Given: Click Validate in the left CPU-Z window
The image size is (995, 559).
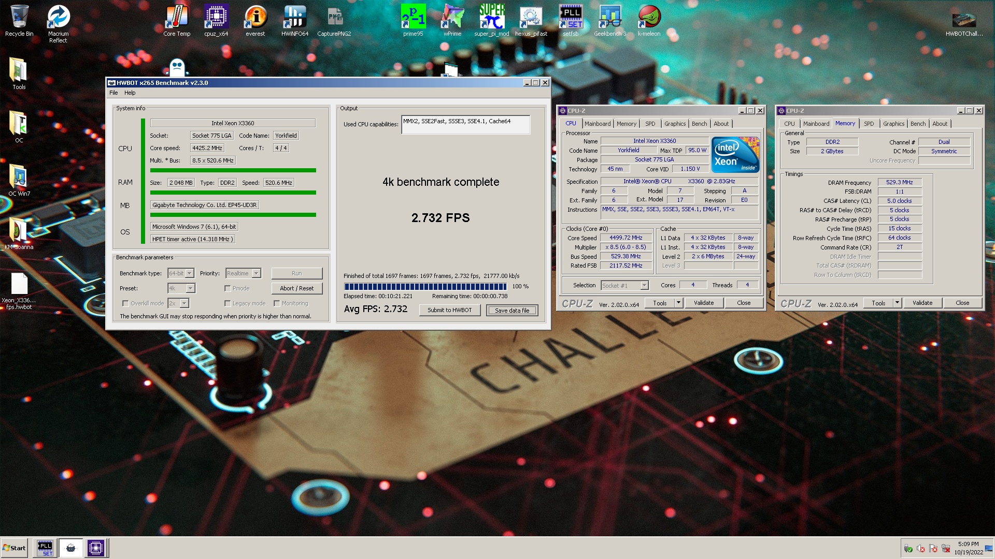Looking at the screenshot, I should [703, 303].
